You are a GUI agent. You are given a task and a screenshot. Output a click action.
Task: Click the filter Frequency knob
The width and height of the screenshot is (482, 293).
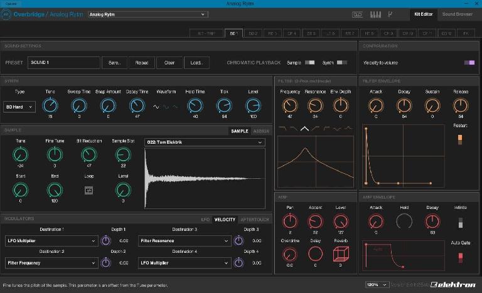click(x=289, y=105)
